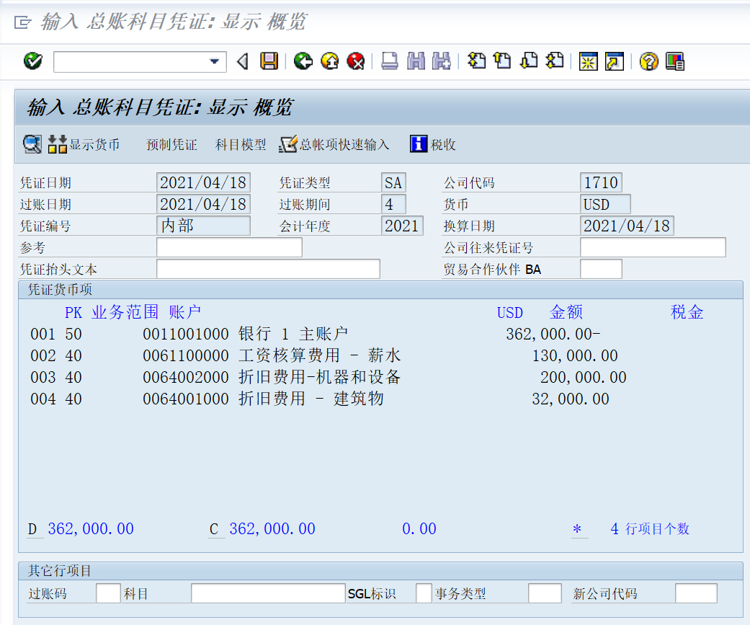Click the 参考 reference input field
750x625 pixels.
[x=229, y=247]
